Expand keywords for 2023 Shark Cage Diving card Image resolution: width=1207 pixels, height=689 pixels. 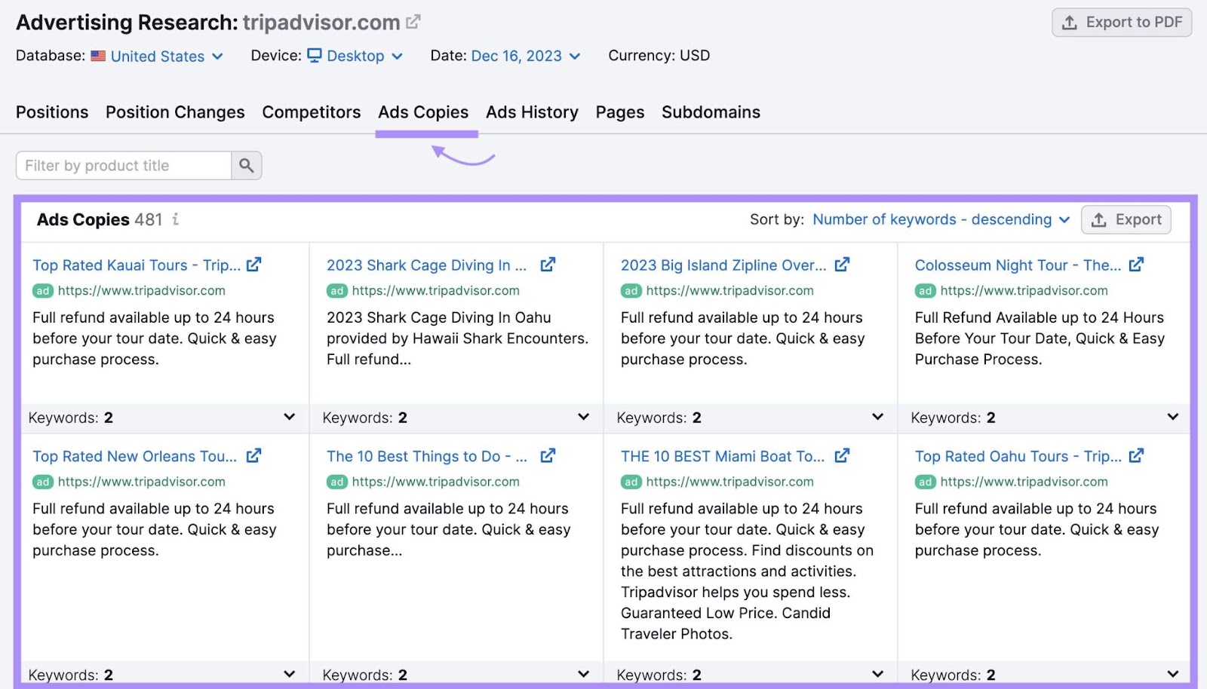pyautogui.click(x=584, y=417)
